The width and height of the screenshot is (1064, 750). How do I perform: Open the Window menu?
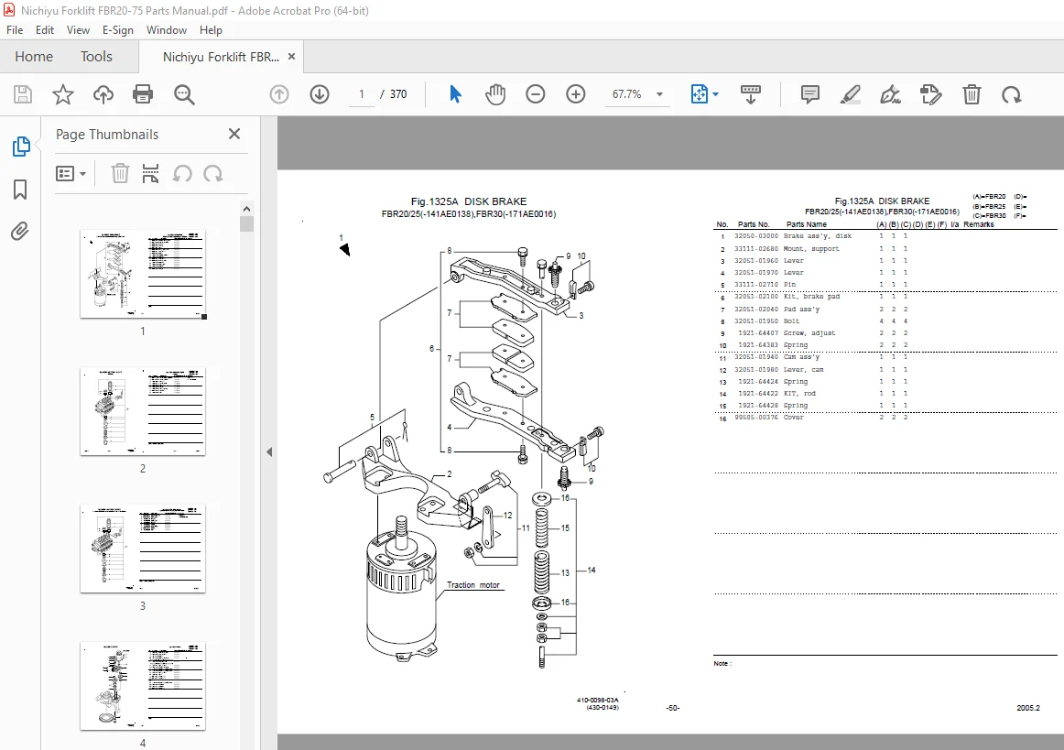(167, 30)
